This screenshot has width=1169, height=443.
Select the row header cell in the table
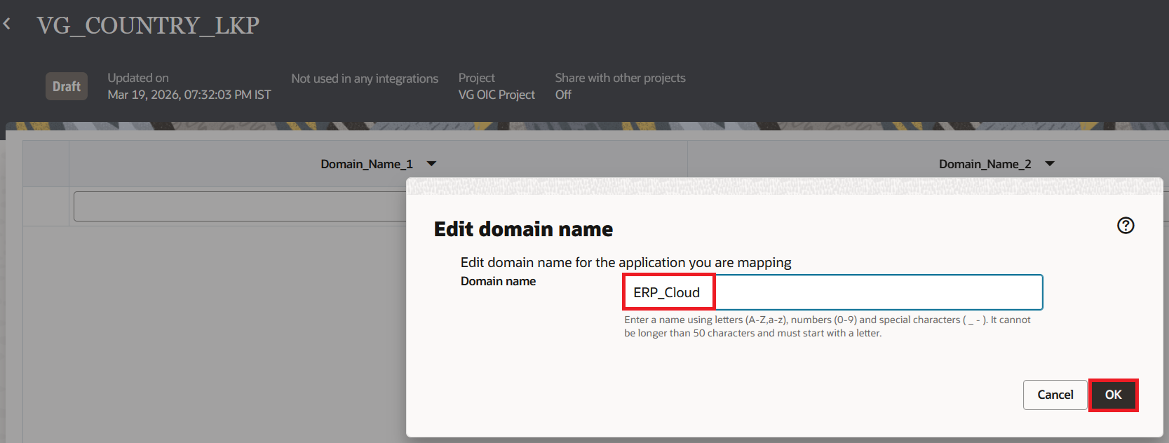pyautogui.click(x=46, y=207)
